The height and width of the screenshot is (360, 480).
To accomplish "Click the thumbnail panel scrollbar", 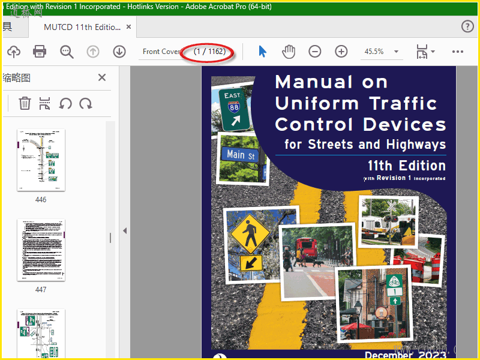I will 110,238.
